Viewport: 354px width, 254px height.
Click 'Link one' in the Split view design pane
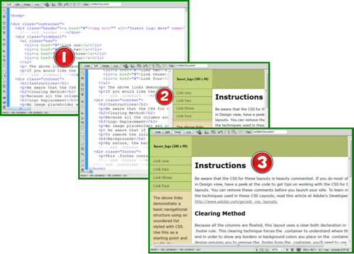pyautogui.click(x=183, y=93)
